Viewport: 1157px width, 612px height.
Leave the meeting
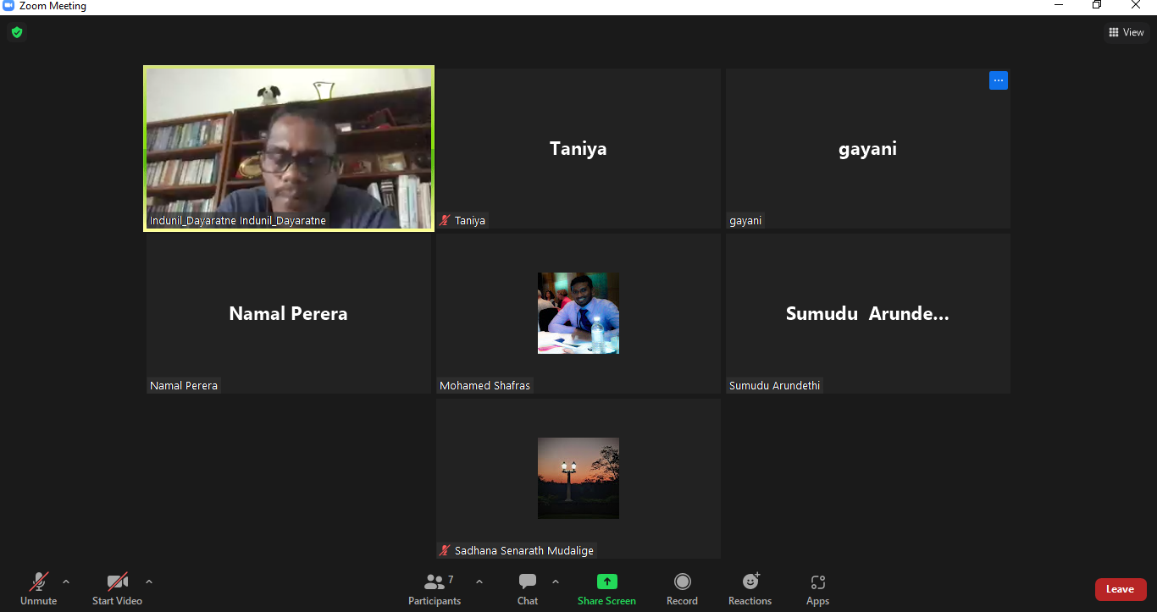1121,589
